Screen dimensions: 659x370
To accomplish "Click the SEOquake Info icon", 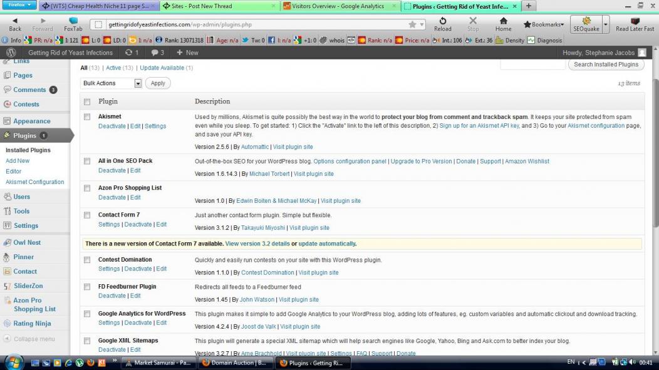I will click(11, 40).
